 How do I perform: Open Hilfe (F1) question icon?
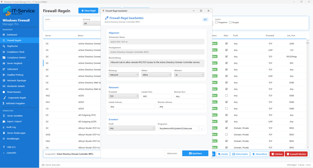(4, 147)
